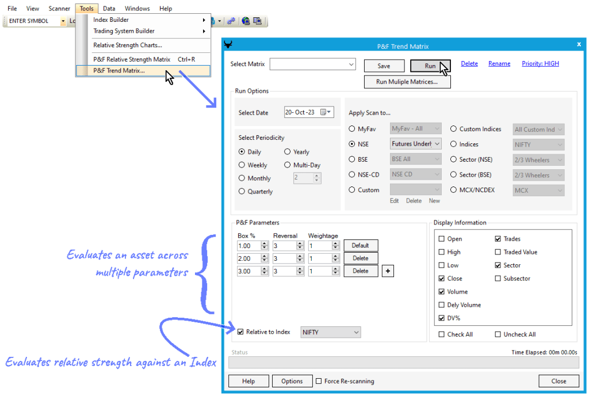The height and width of the screenshot is (396, 589).
Task: Close the P&F Trend Matrix dialog with X
Action: (x=579, y=44)
